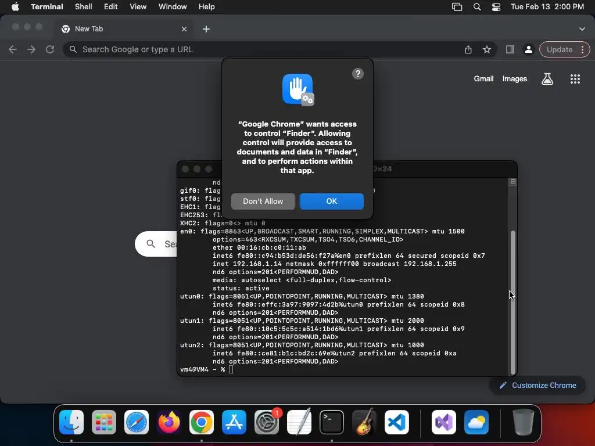Screen dimensions: 595x446
Task: Open the Window menu
Action: coord(173,7)
